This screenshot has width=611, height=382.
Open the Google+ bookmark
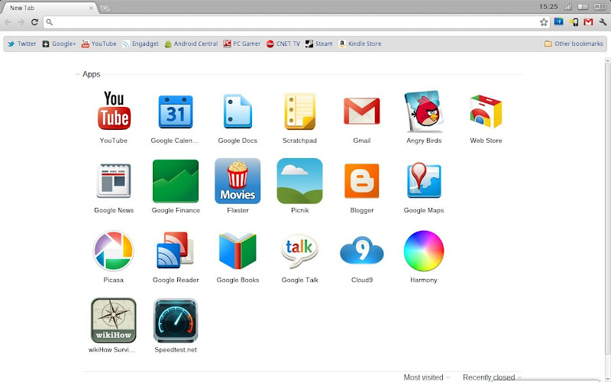59,44
